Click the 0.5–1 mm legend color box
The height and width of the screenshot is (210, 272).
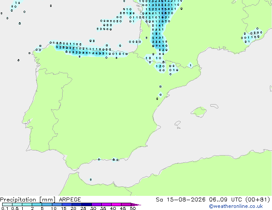17,204
